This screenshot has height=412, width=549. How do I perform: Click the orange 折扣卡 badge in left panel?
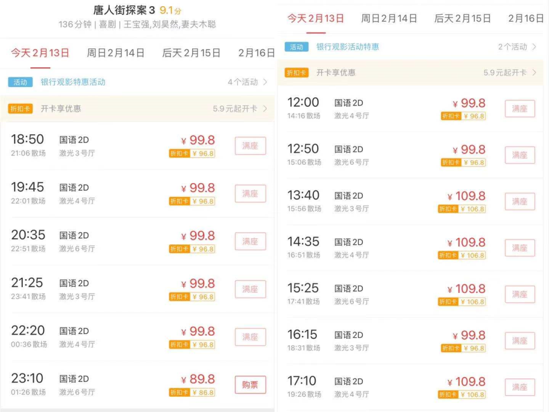click(20, 109)
